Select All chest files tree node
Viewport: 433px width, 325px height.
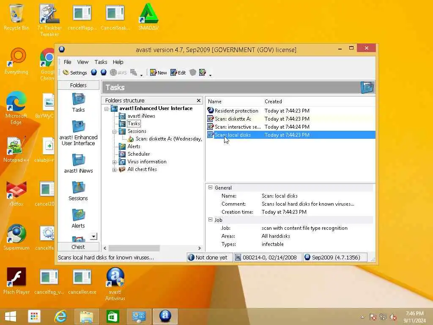(x=142, y=169)
